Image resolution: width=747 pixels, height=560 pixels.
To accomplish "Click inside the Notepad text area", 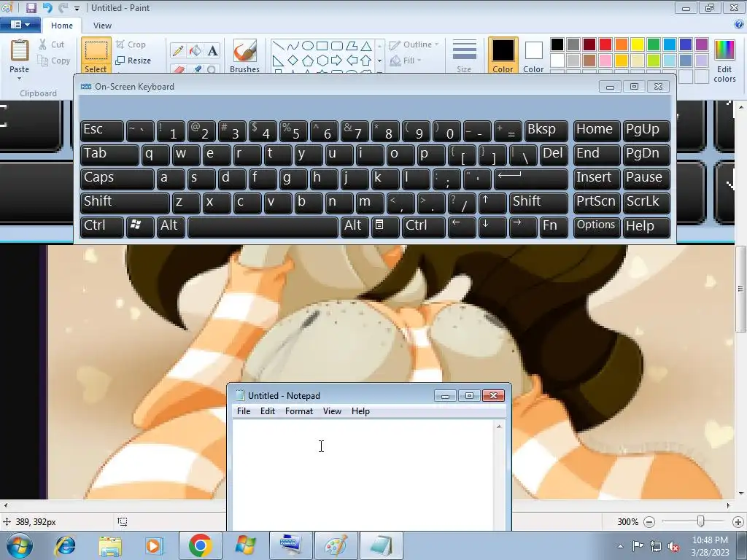I will click(x=363, y=475).
